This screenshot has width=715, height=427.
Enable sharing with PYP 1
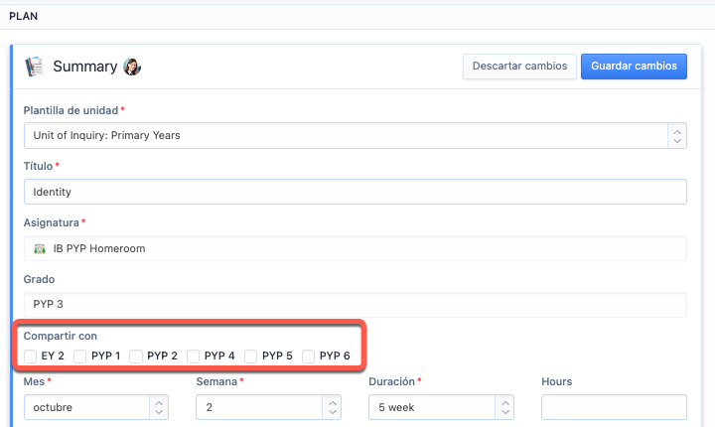coord(80,356)
